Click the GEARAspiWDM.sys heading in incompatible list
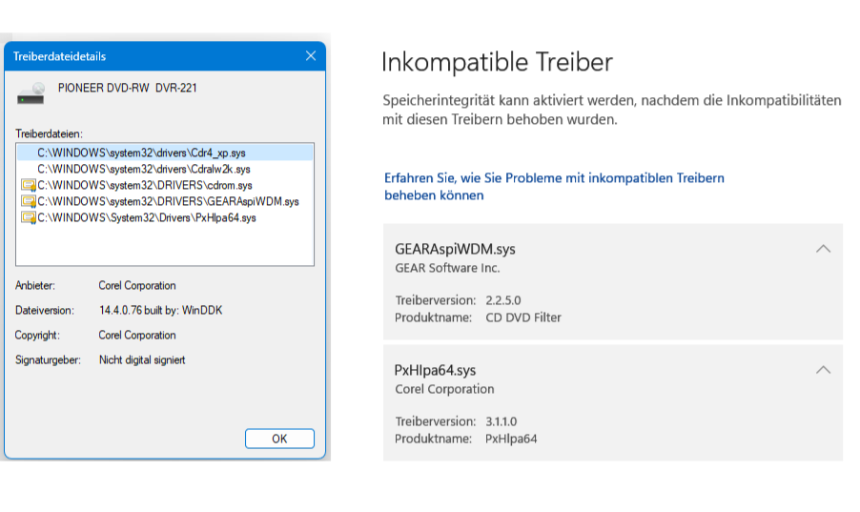 pyautogui.click(x=455, y=249)
